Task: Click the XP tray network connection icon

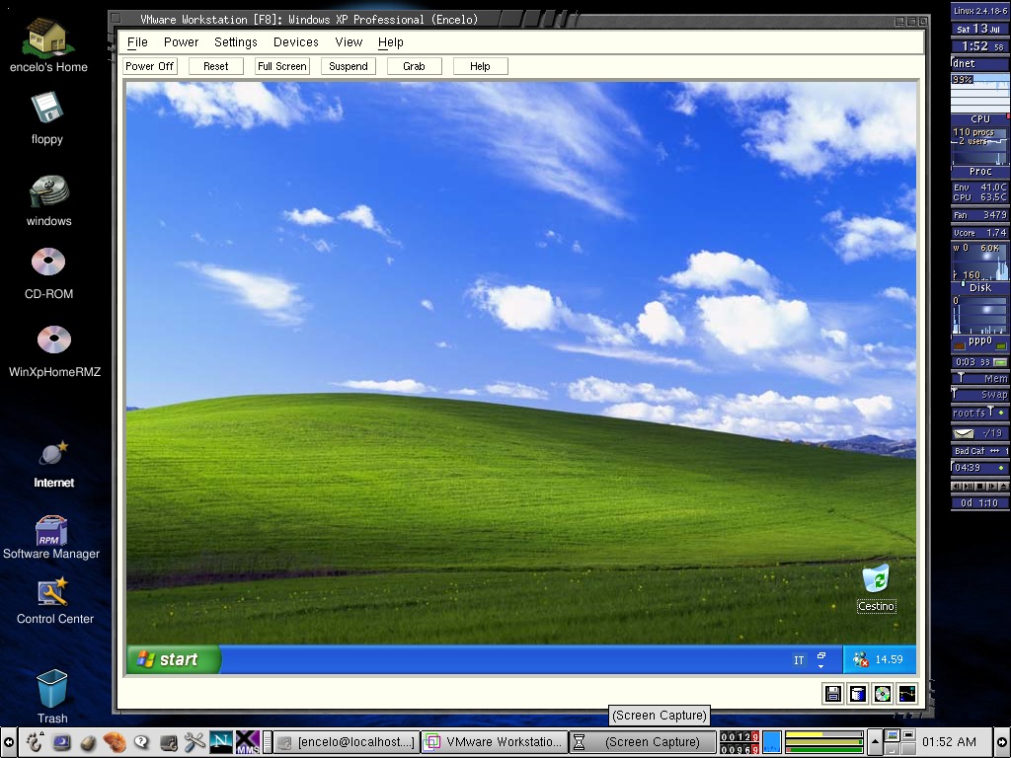Action: [860, 659]
